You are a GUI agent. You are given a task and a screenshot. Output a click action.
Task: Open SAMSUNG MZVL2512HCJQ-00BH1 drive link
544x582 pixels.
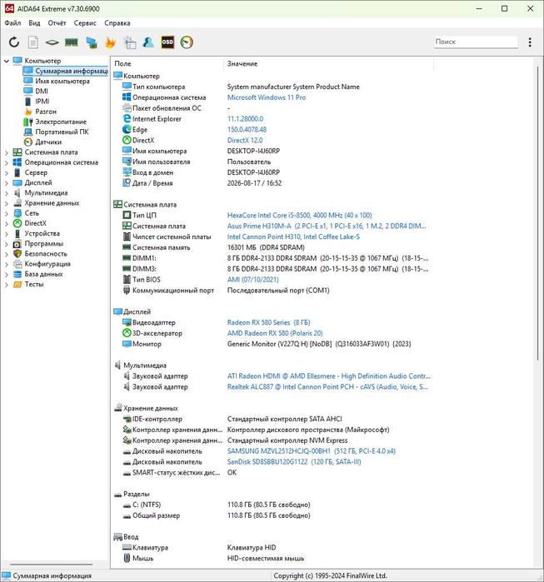tap(312, 451)
